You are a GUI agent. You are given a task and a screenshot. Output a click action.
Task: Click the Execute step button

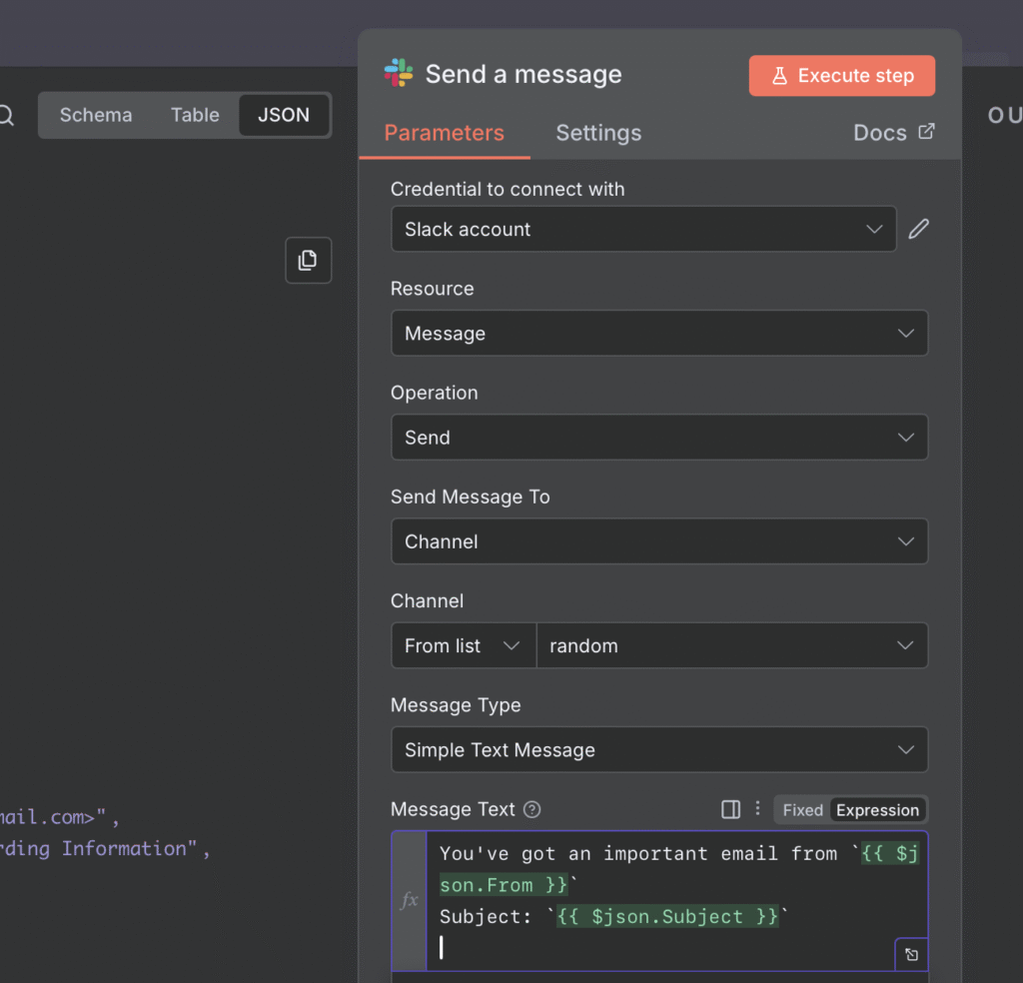tap(841, 76)
